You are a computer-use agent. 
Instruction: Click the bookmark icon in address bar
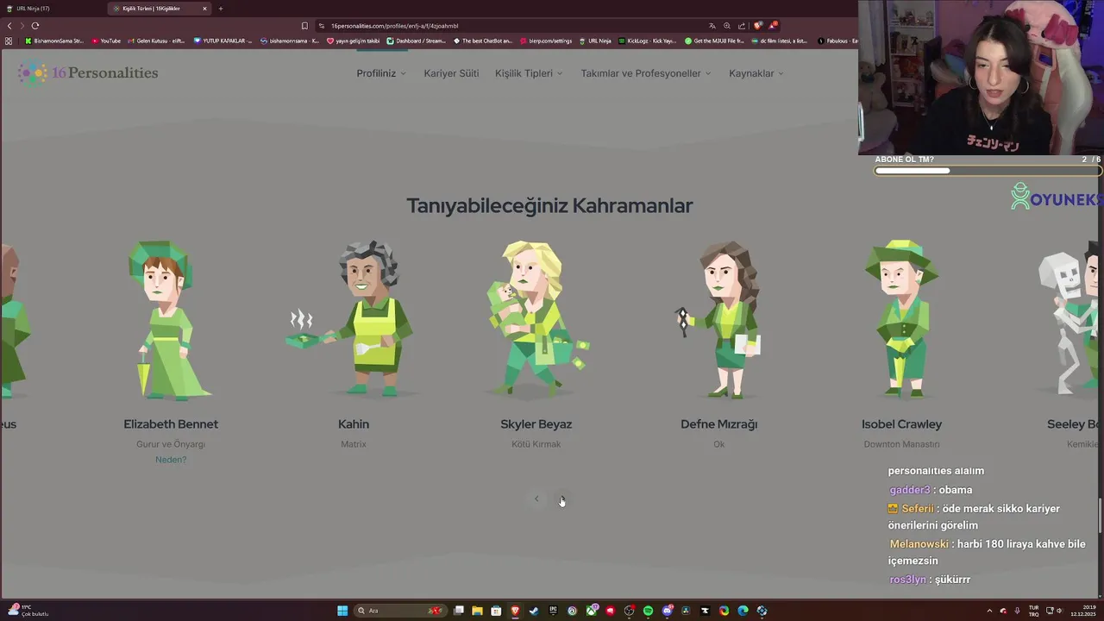(x=304, y=26)
